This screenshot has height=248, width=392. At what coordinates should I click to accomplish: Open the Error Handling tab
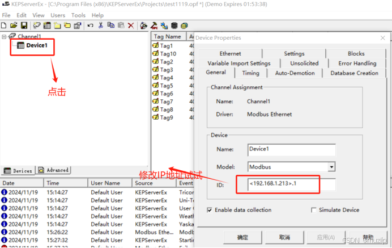pyautogui.click(x=357, y=64)
